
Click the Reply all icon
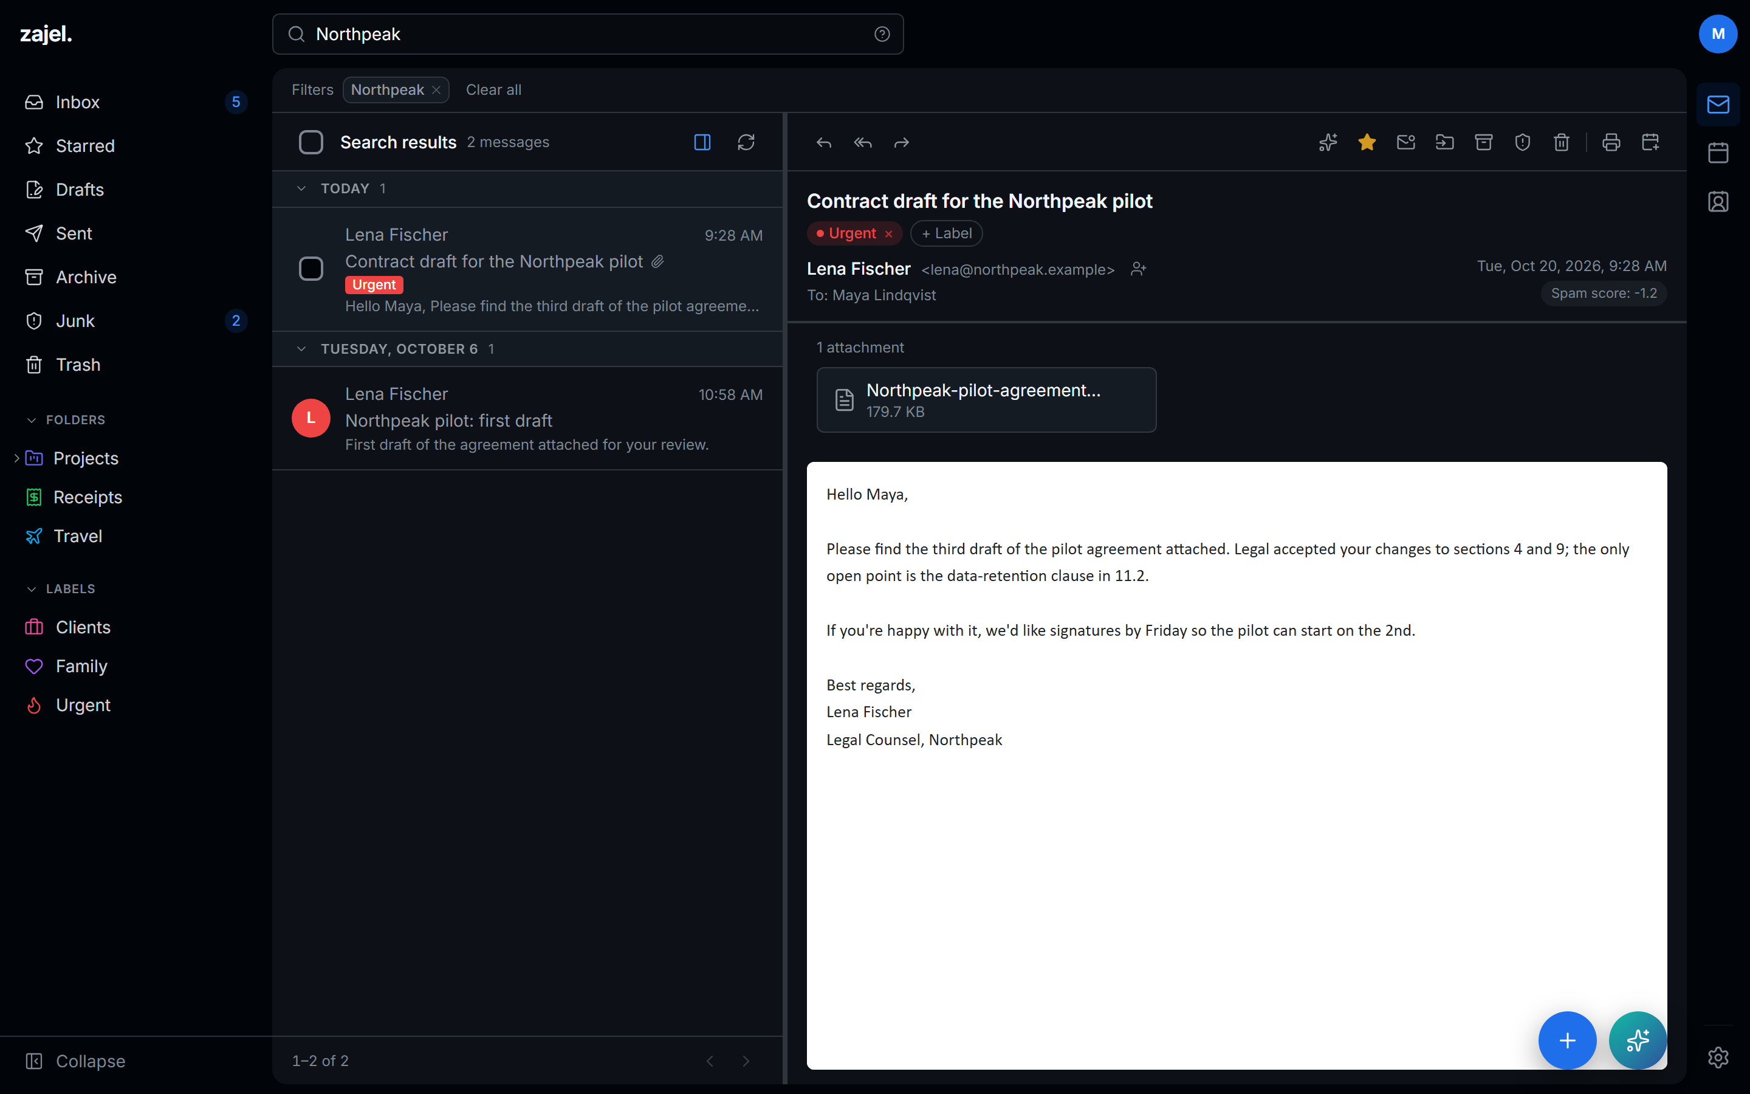pyautogui.click(x=863, y=143)
